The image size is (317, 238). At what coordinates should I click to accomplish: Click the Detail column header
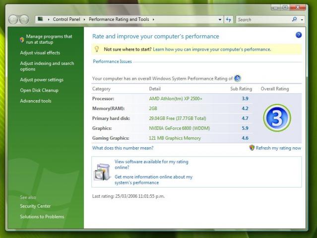pyautogui.click(x=155, y=89)
